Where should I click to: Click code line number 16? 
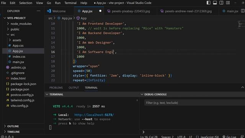(x=53, y=52)
